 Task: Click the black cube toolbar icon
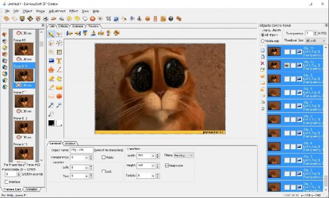pos(171,19)
